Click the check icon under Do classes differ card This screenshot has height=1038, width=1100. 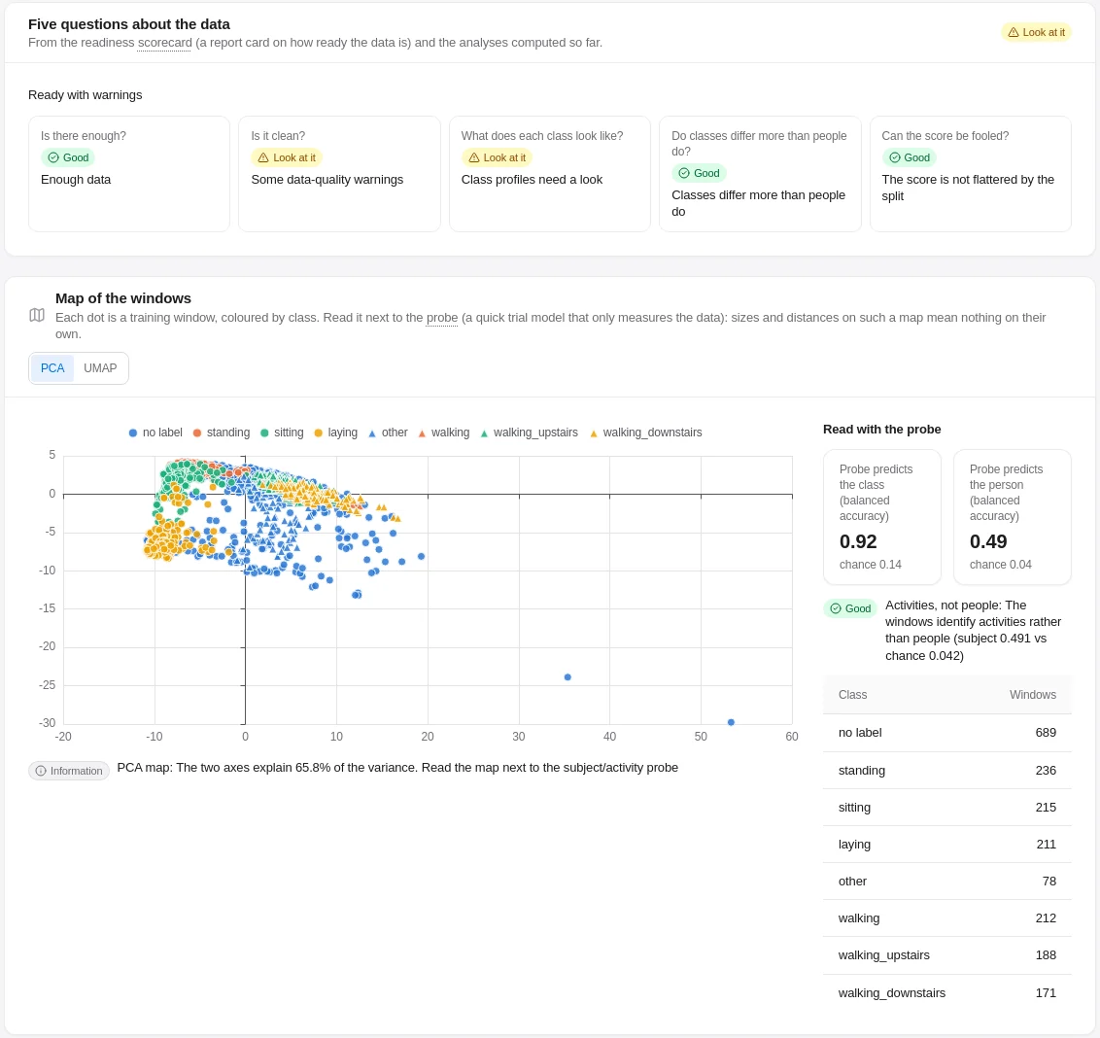pos(684,173)
